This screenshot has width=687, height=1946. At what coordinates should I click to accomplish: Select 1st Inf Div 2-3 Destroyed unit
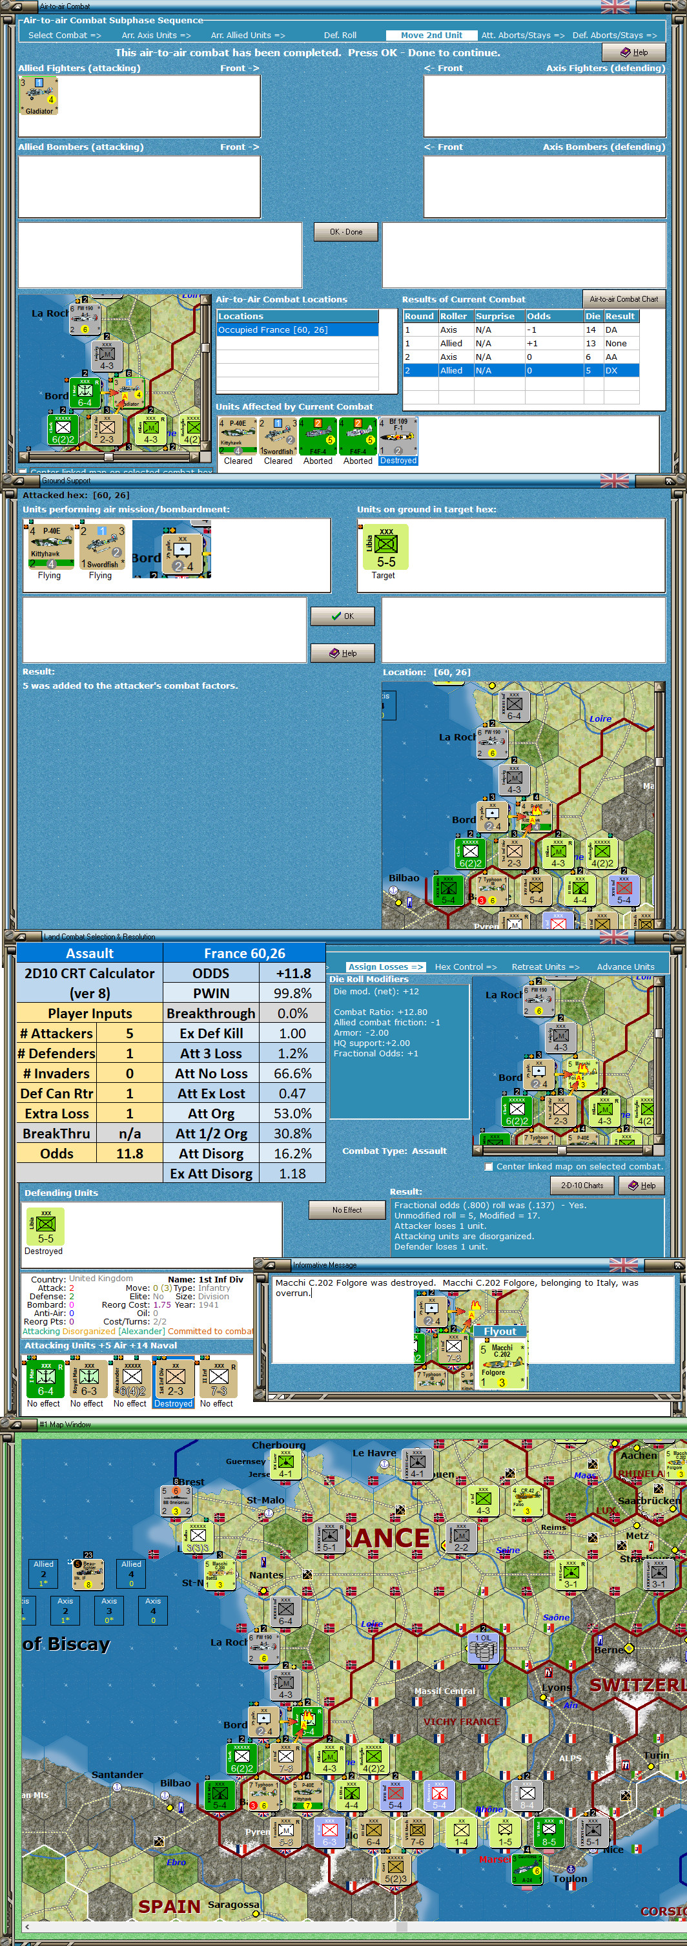(x=174, y=1378)
